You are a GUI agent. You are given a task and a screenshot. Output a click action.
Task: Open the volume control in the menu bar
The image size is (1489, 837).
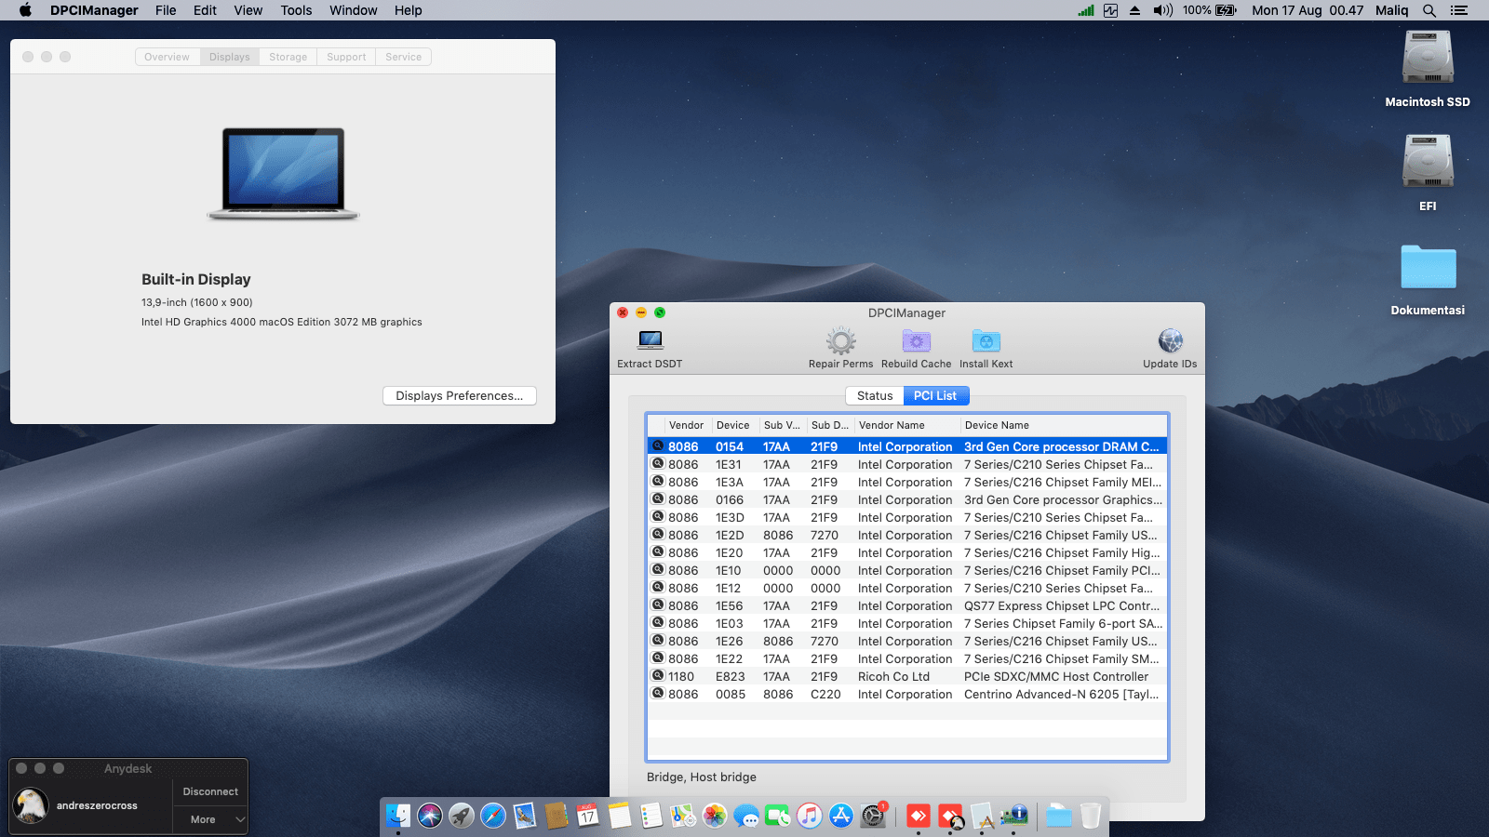[1162, 10]
